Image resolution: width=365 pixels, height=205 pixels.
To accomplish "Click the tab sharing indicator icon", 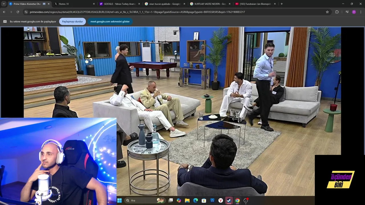I will (x=5, y=21).
